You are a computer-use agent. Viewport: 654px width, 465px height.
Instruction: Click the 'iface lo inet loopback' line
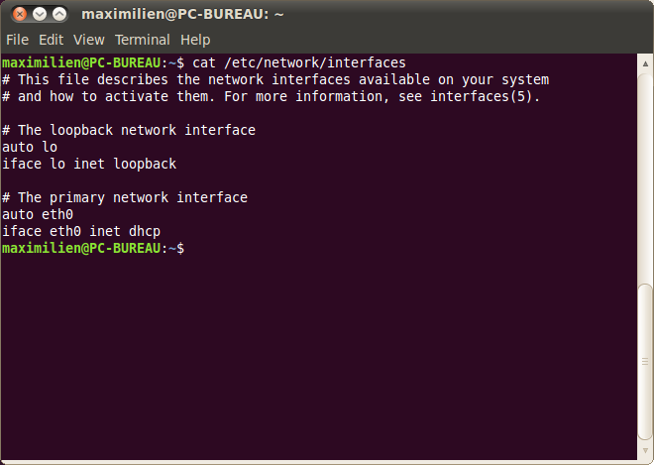pos(89,164)
